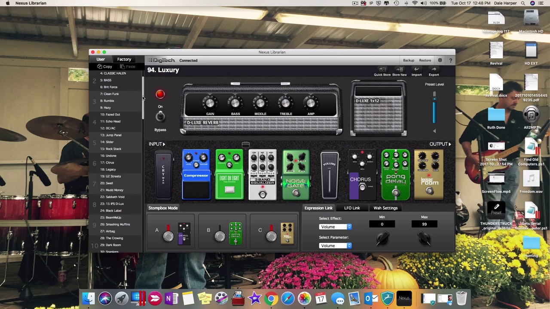Open the Expression Link tab
This screenshot has width=550, height=309.
click(x=318, y=208)
